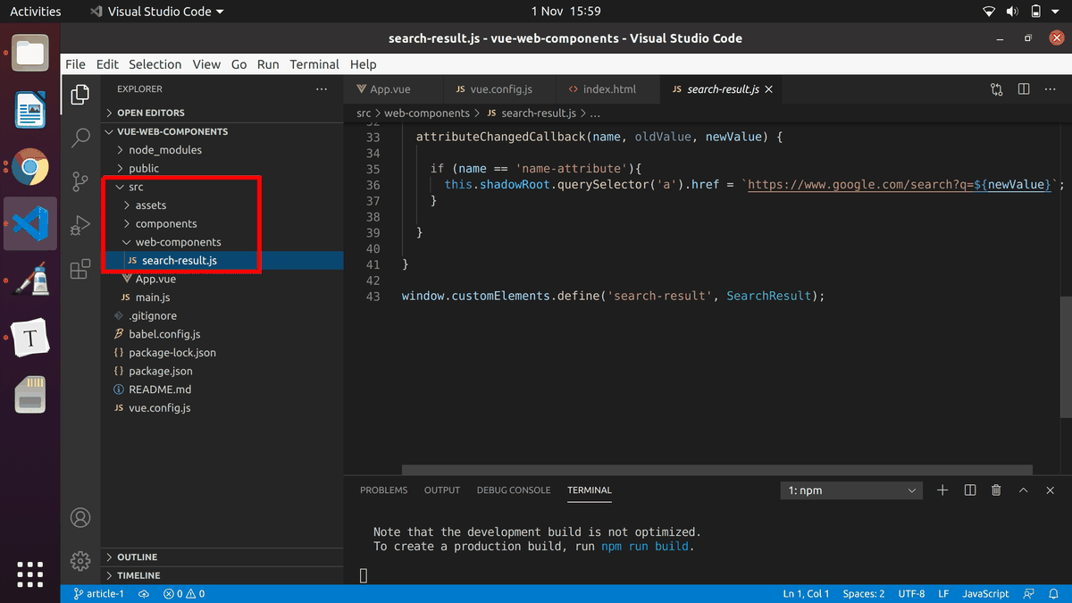
Task: Open the Search sidebar icon
Action: tap(80, 138)
